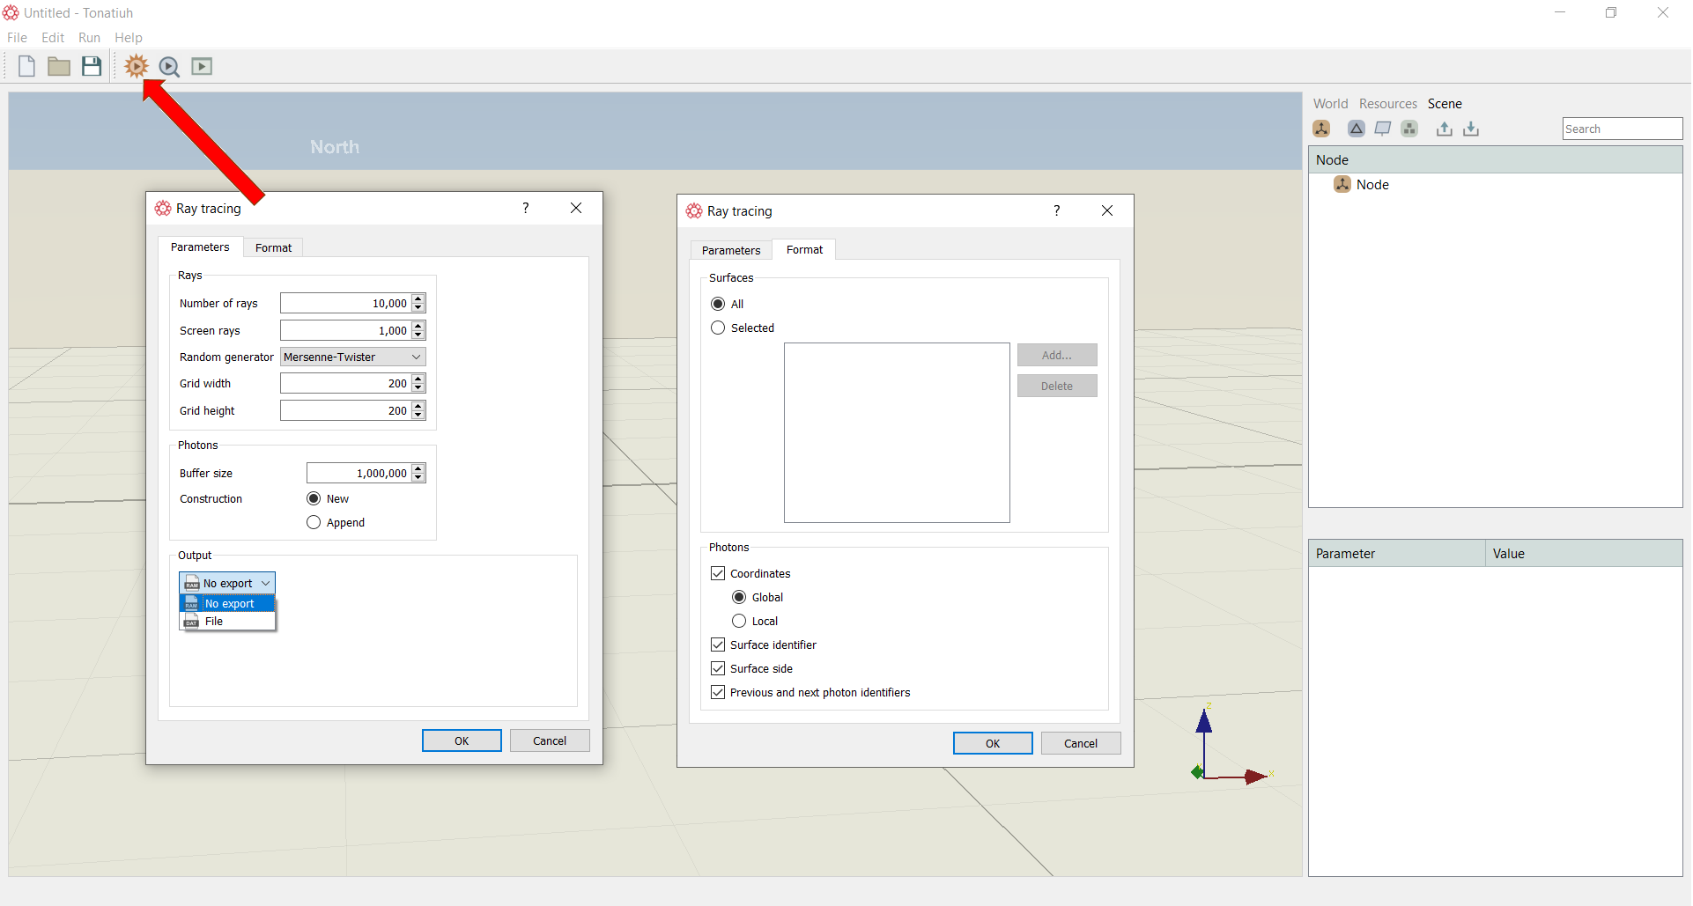1693x906 pixels.
Task: Insert tracker using the panel icon
Action: pos(1383,129)
